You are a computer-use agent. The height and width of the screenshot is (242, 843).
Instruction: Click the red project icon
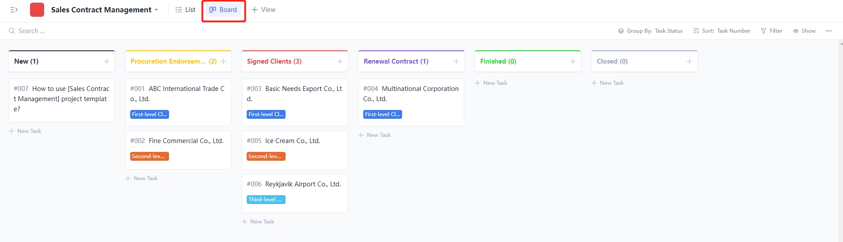[37, 10]
